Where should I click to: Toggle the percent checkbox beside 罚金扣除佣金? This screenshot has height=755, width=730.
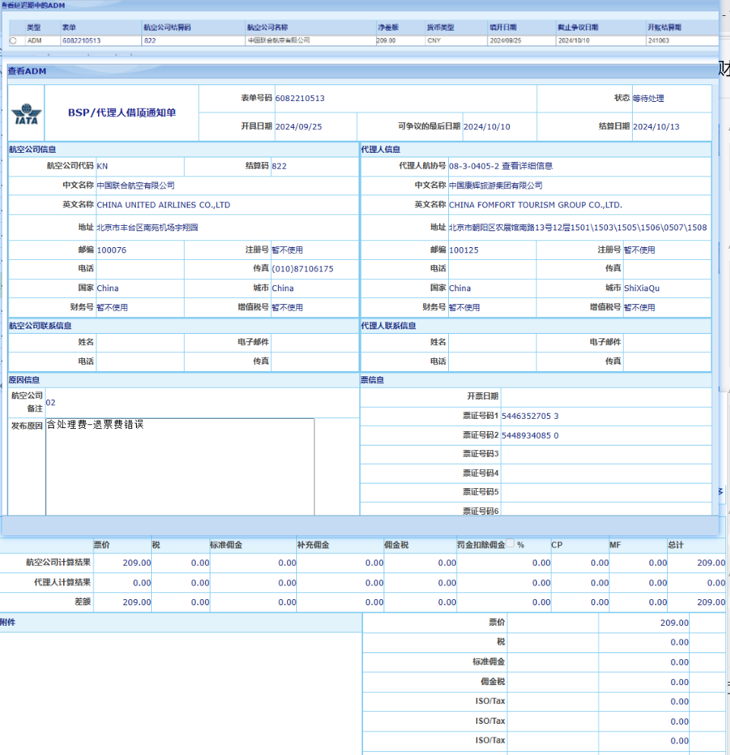click(x=510, y=544)
